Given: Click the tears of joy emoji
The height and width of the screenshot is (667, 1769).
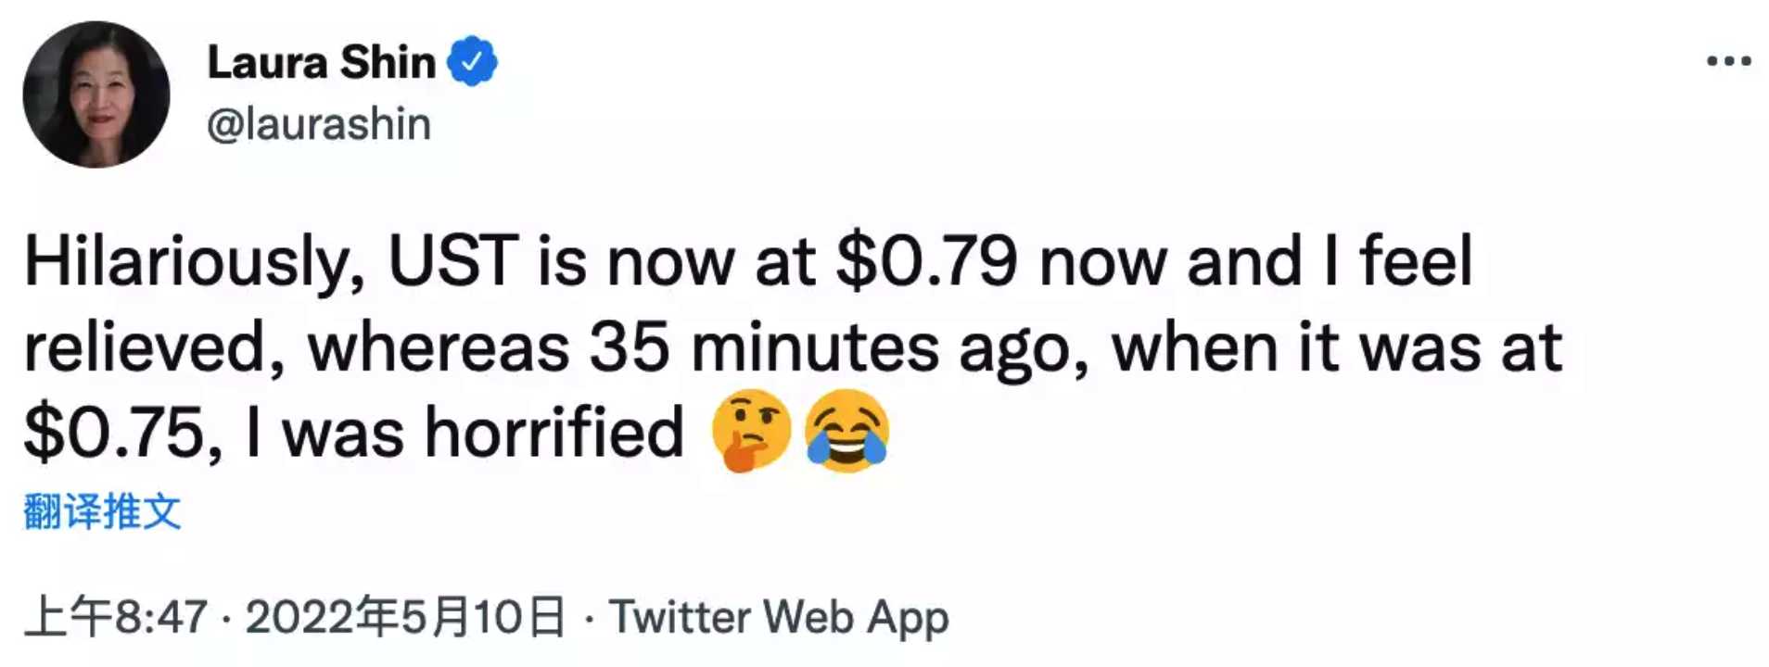Looking at the screenshot, I should click(x=846, y=431).
